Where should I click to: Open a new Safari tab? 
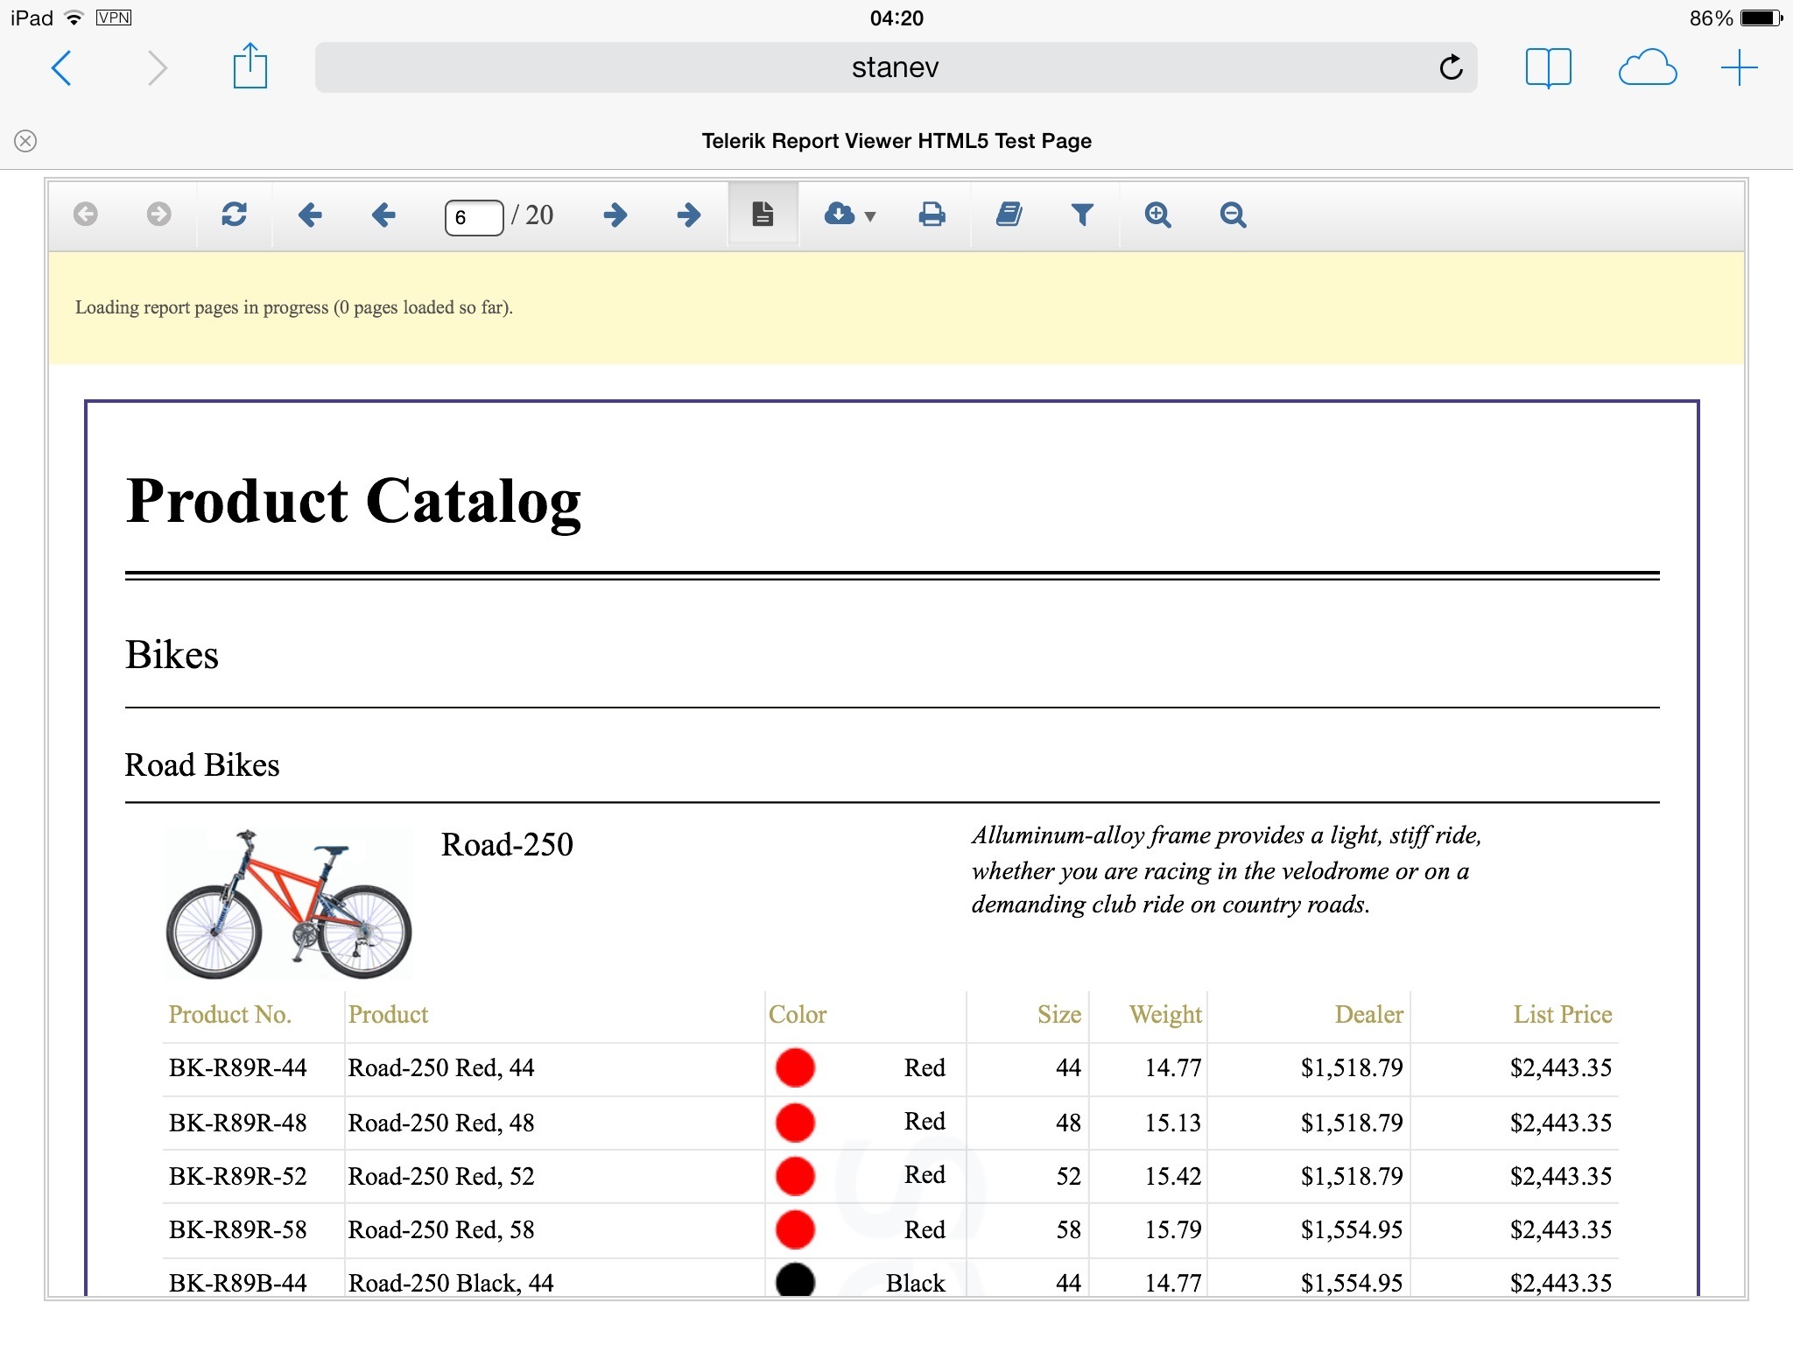(1739, 67)
